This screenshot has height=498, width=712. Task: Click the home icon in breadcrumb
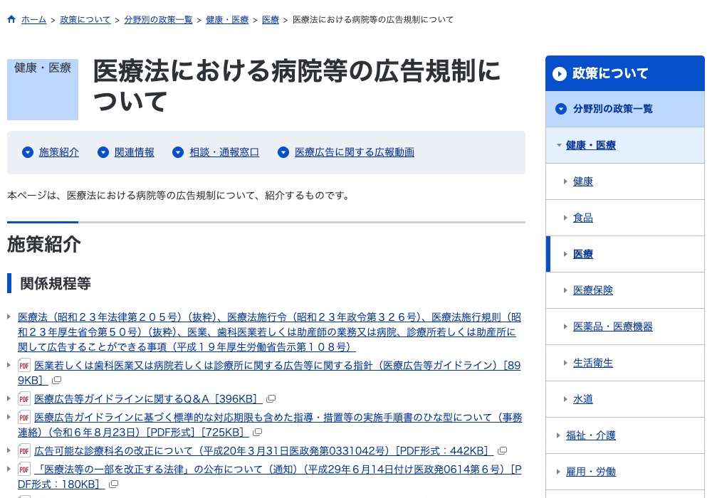(11, 19)
